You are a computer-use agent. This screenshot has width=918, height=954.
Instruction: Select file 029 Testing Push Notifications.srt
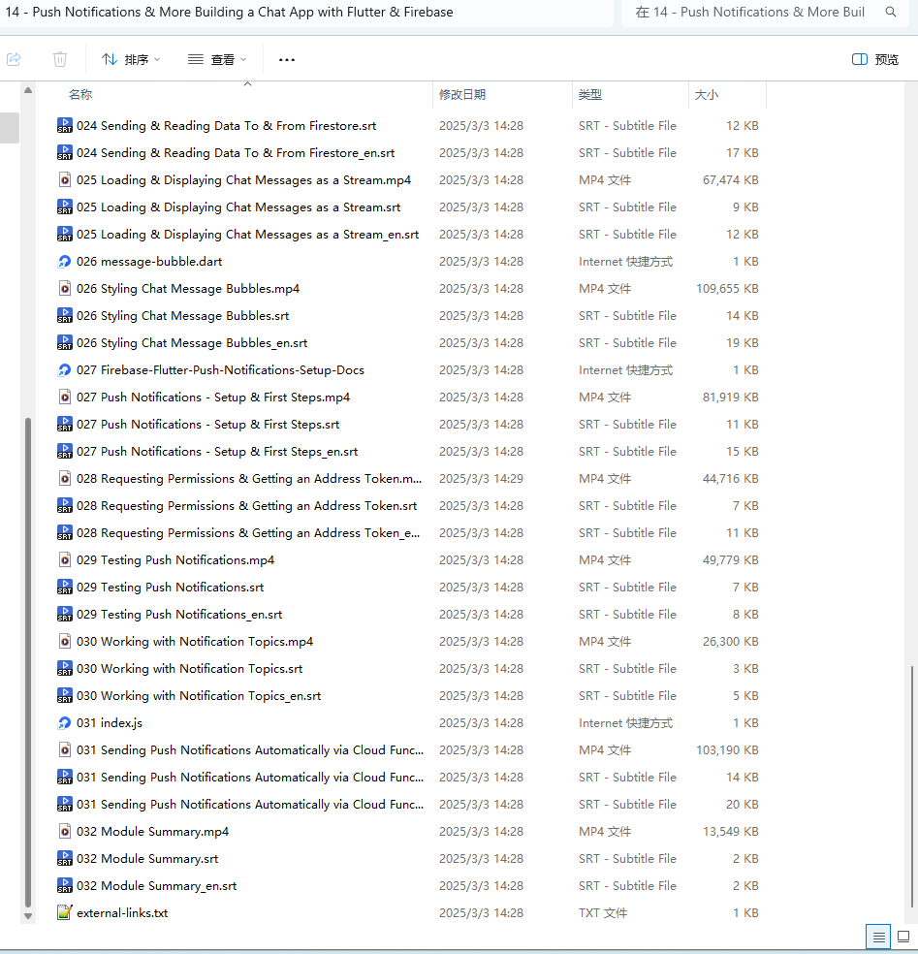click(x=170, y=588)
